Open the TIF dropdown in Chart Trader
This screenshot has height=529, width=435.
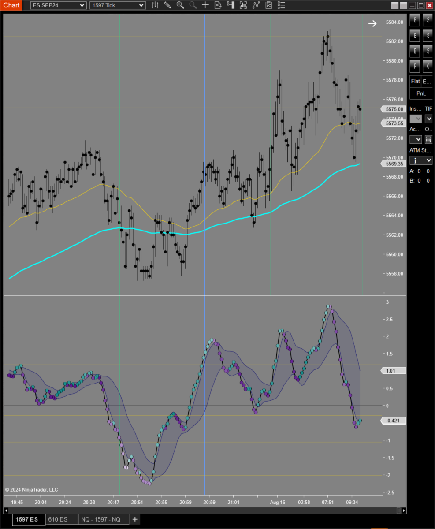click(x=428, y=119)
